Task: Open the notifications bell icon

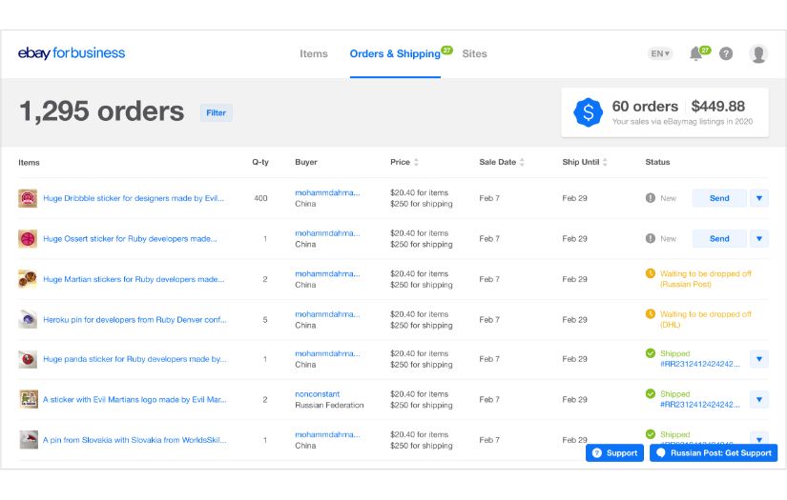Action: click(696, 53)
